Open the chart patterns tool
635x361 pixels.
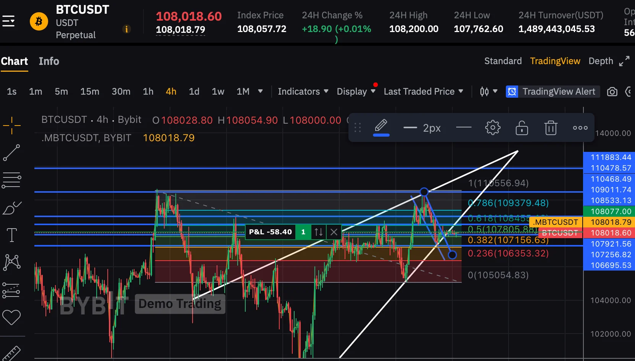pyautogui.click(x=12, y=262)
